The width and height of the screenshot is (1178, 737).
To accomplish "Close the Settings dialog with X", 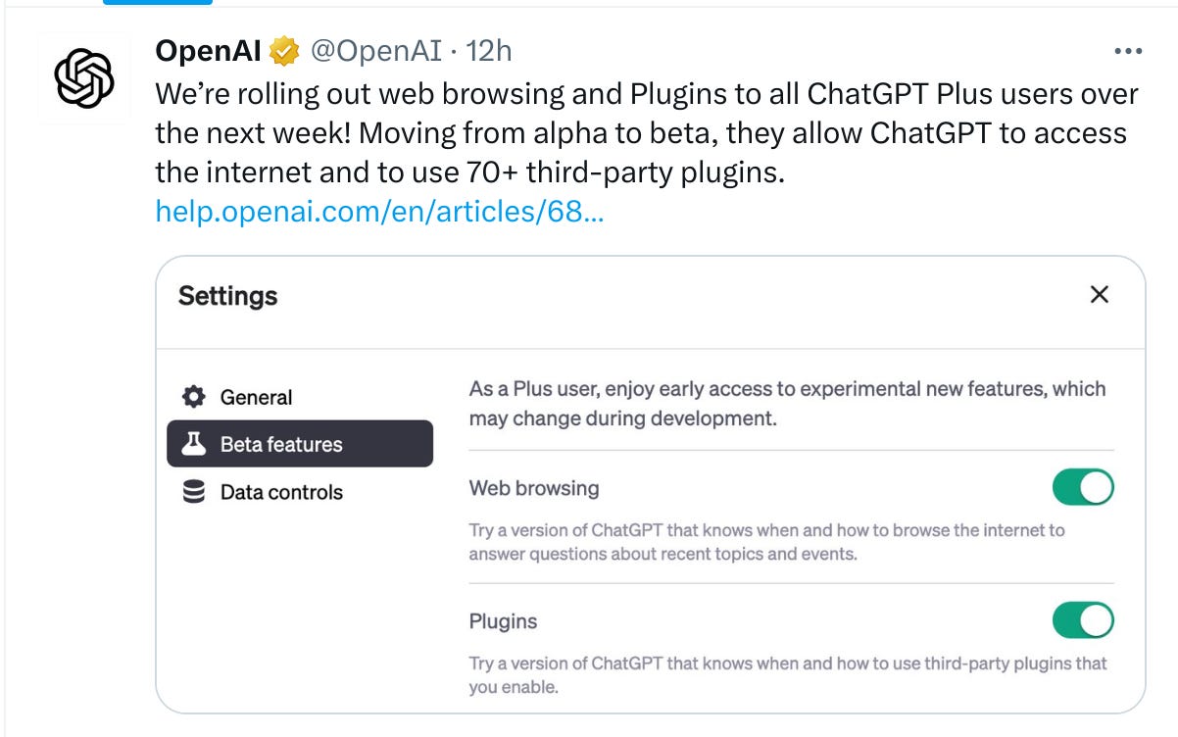I will coord(1100,295).
